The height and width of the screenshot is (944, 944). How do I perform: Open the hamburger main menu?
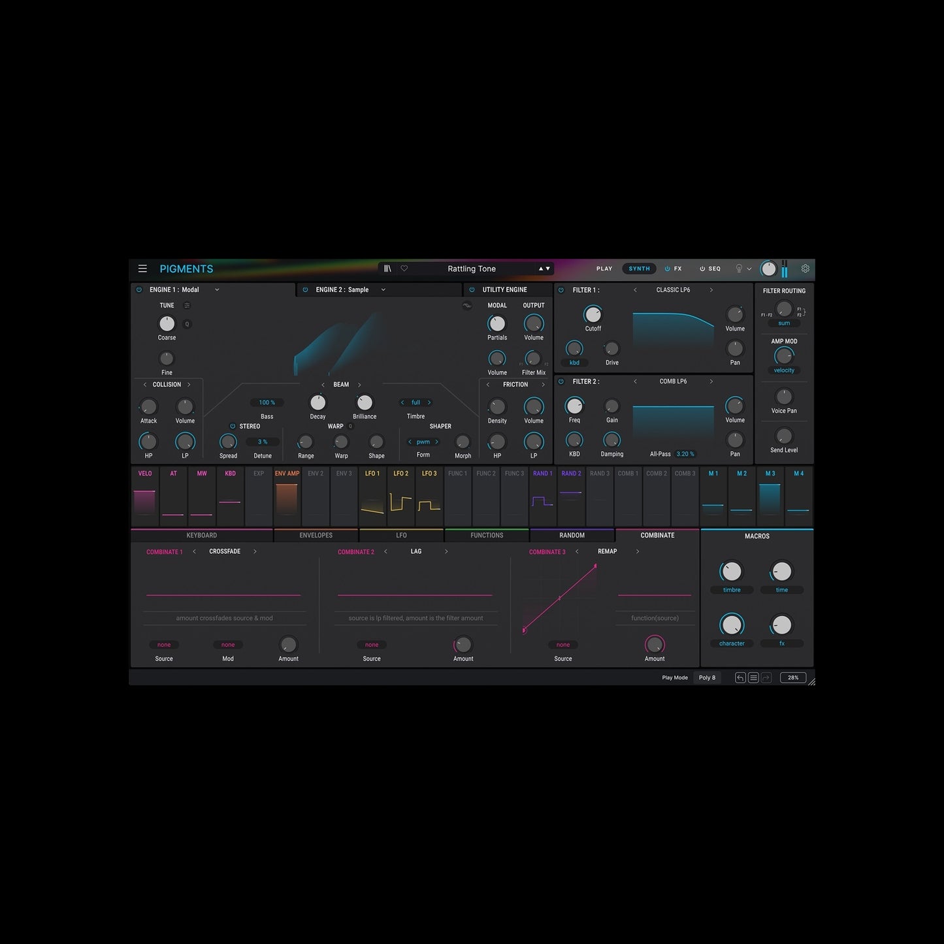142,269
